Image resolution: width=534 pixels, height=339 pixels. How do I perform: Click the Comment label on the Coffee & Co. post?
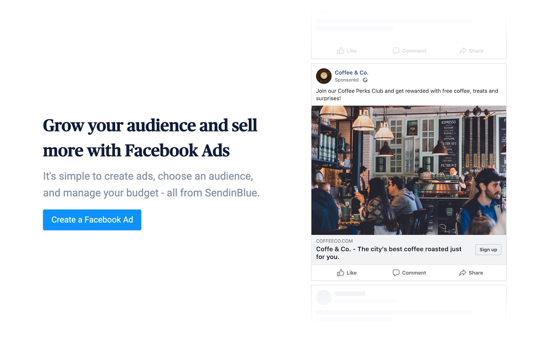tap(414, 273)
